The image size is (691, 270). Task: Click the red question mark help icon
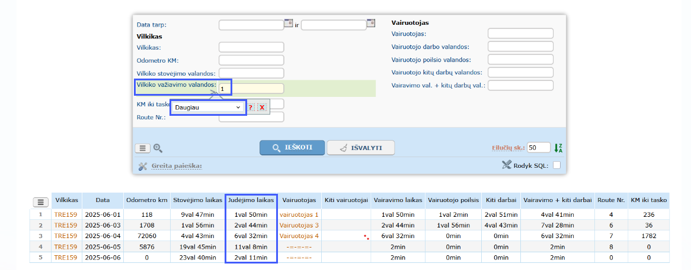250,108
